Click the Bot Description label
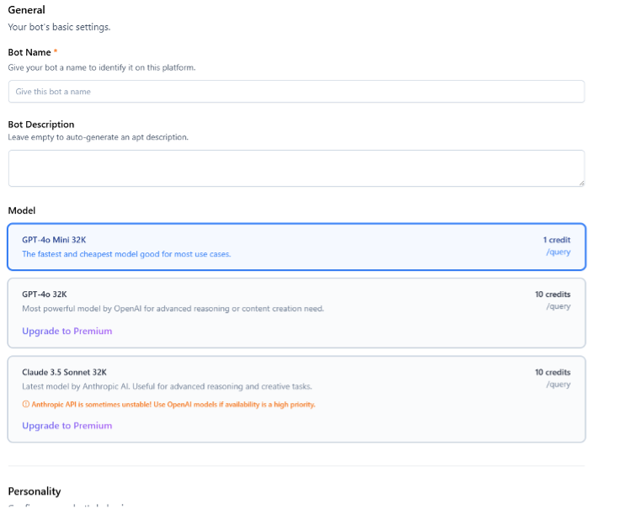638x509 pixels. click(x=41, y=125)
